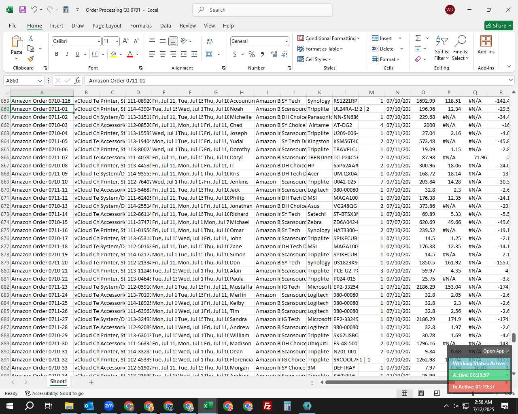Open Conditional Formatting dropdown
The width and height of the screenshot is (518, 414).
[329, 38]
